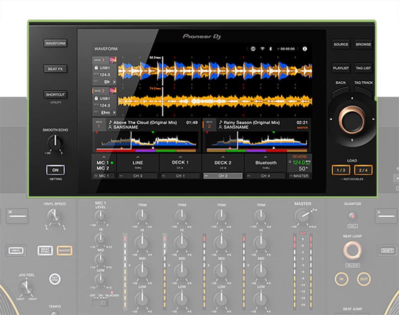399x315 pixels.
Task: Toggle the BEAT SYNC button
Action: tap(45, 251)
